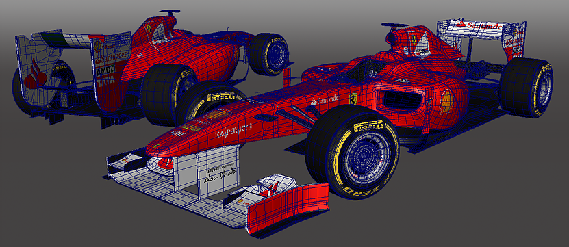569x247 pixels.
Task: Select the AMD logo on back car
Action: (x=105, y=70)
